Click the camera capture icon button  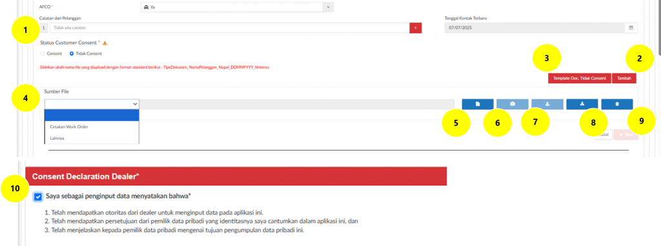point(513,104)
